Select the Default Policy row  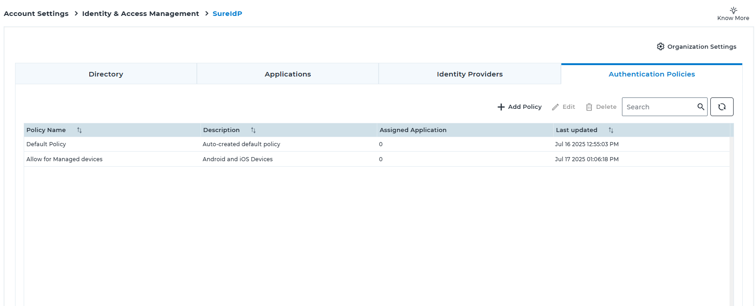click(x=46, y=144)
